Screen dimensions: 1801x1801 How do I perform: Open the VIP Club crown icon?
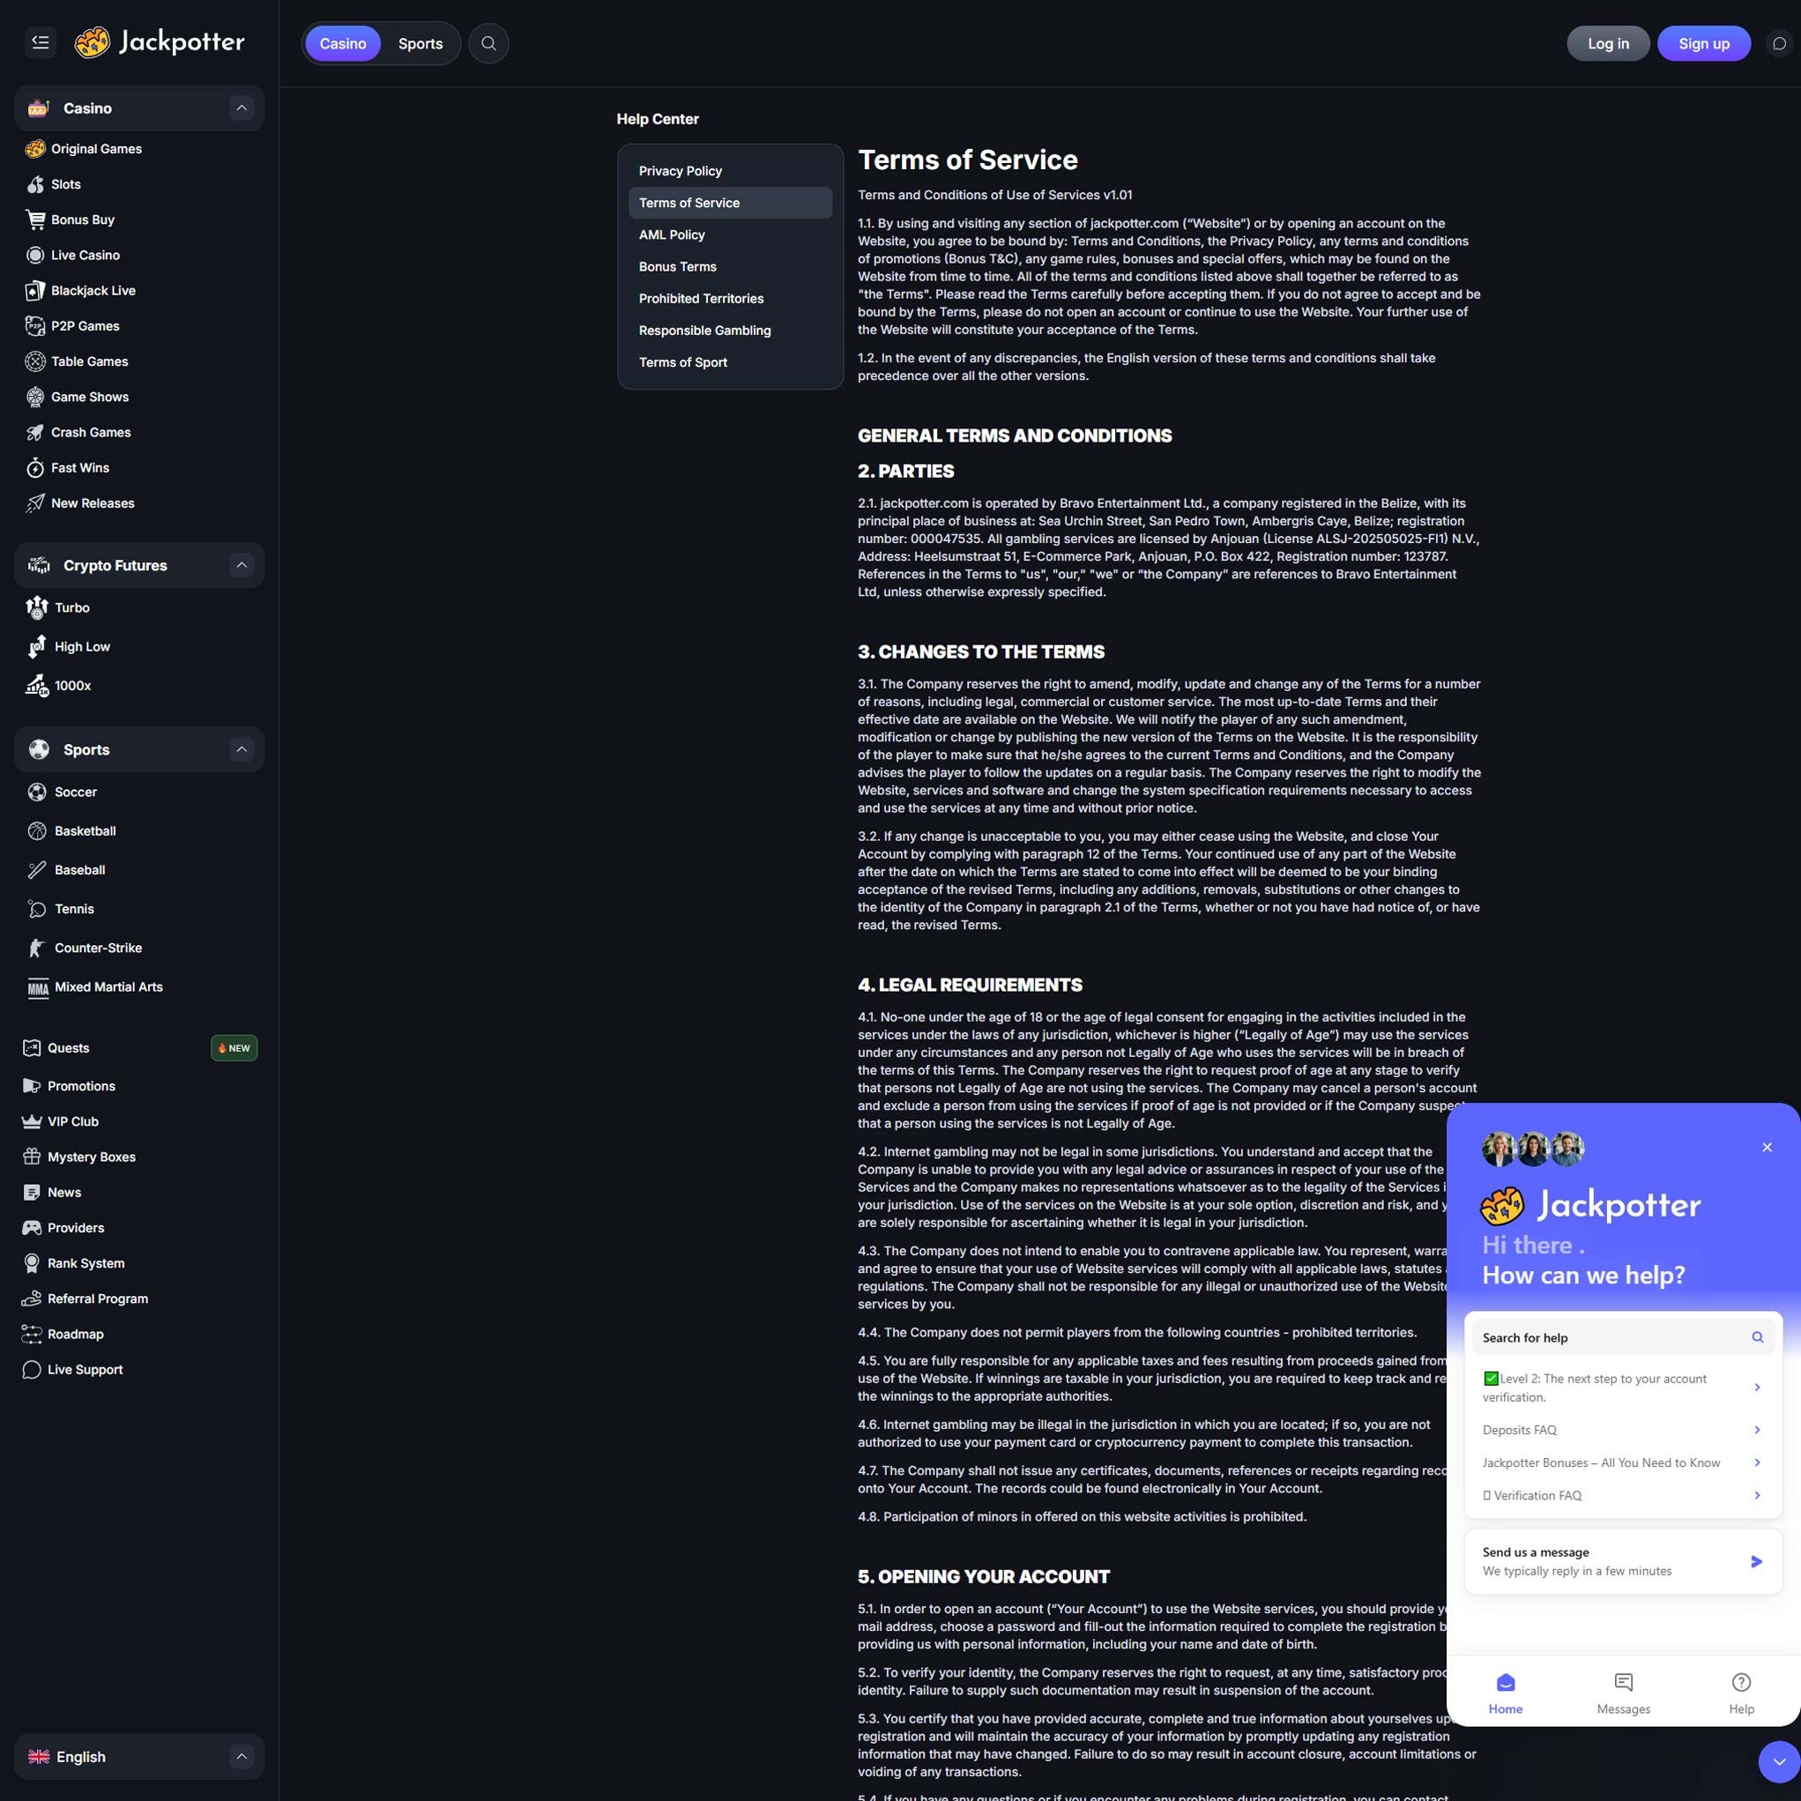[x=32, y=1121]
